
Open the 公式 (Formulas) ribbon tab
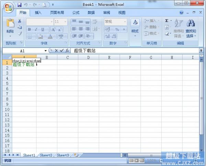click(x=76, y=13)
